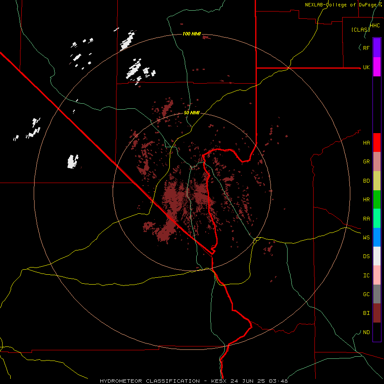The height and width of the screenshot is (384, 384).
Task: Click the ND black legend swatch
Action: (x=377, y=332)
